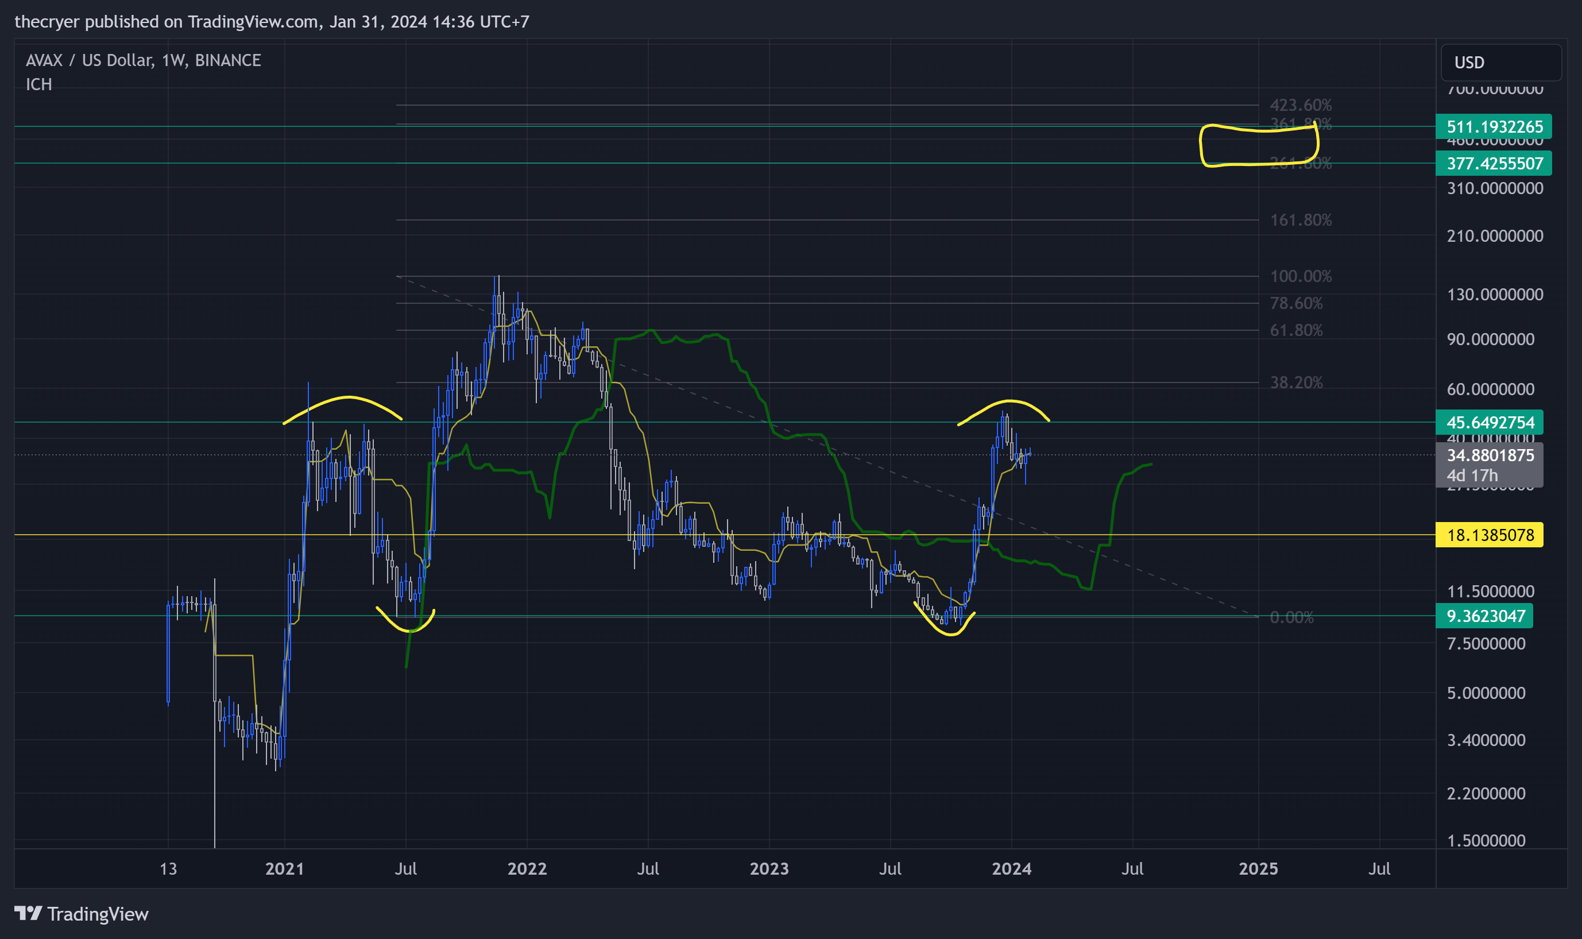
Task: Click the 45.6492754 price label
Action: tap(1489, 422)
